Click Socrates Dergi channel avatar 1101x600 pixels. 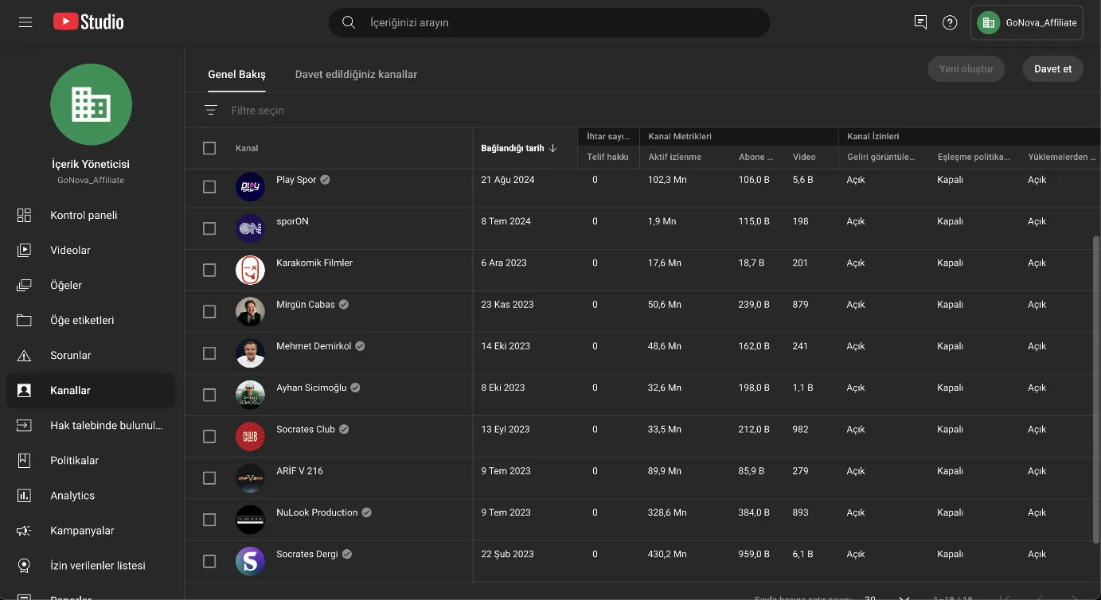[x=250, y=561]
